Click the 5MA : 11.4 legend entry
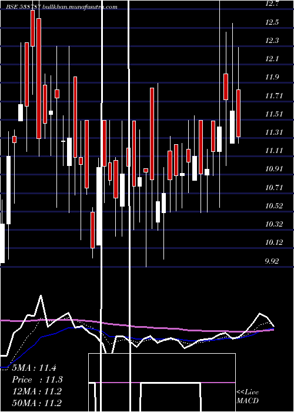Viewport: 294px width, 412px height. [34, 368]
